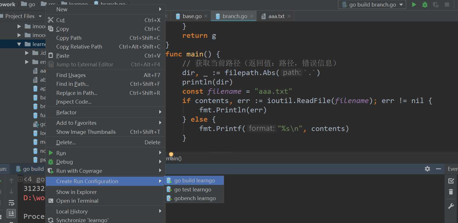
Task: Select Copy Path in context menu
Action: (105, 38)
